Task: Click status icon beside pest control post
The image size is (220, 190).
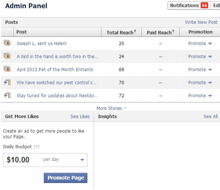Action: coord(7,82)
